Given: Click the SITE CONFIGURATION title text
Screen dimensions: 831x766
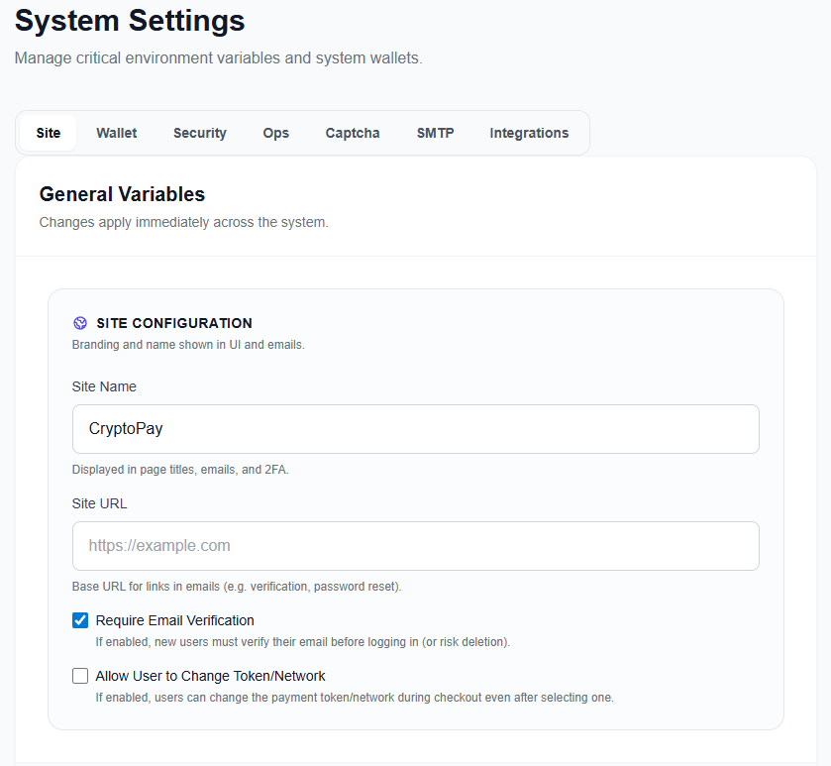Looking at the screenshot, I should tap(174, 323).
